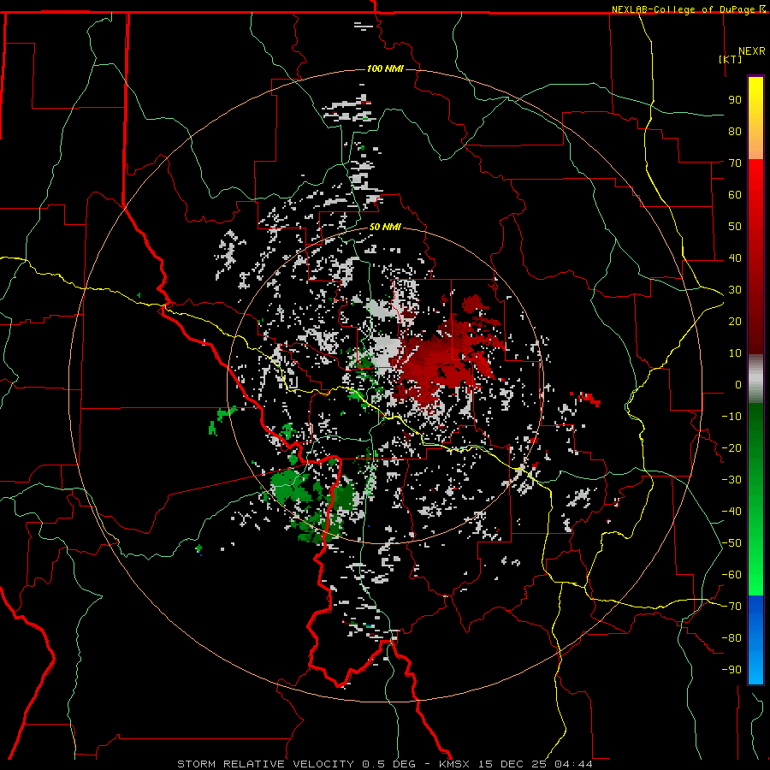Click the -10 scale value
This screenshot has width=770, height=770.
731,417
